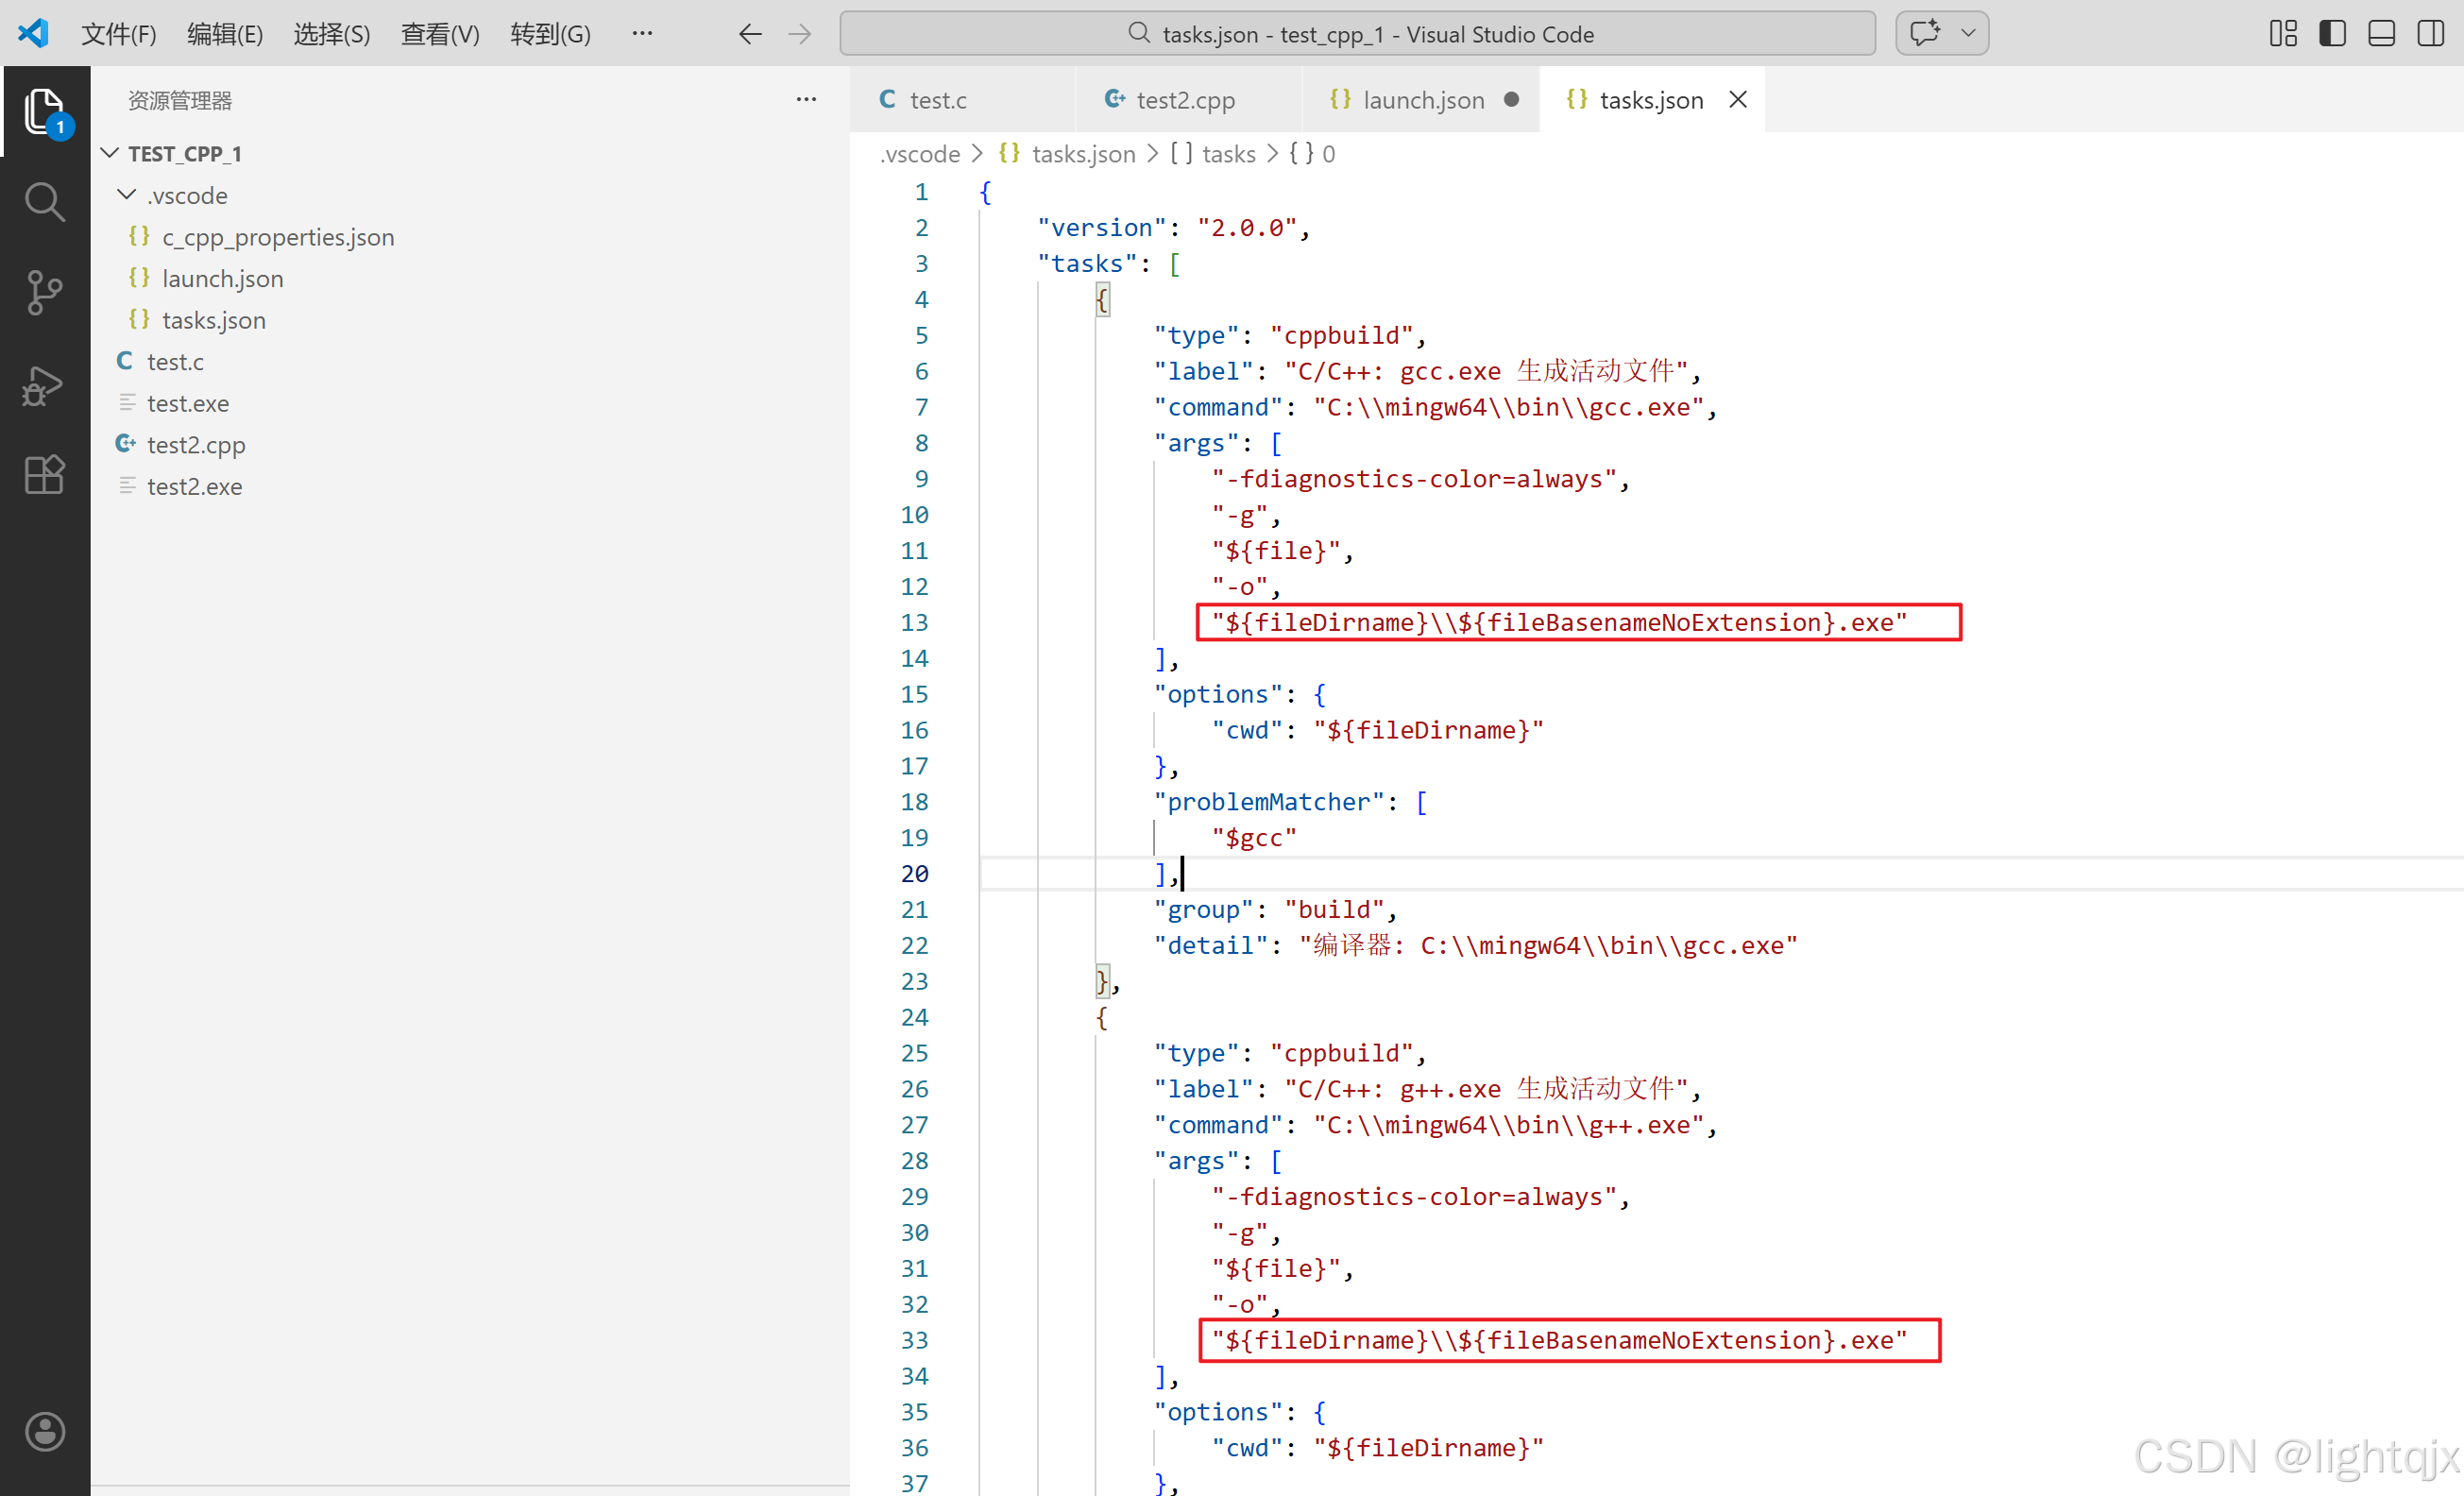Collapse the .vscode folder
The height and width of the screenshot is (1496, 2464).
tap(127, 195)
